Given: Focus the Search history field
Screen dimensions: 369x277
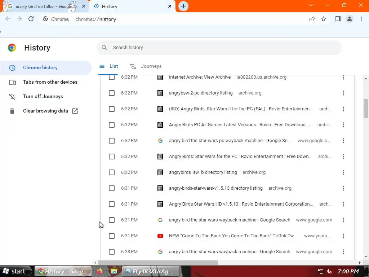Looking at the screenshot, I should [219, 47].
